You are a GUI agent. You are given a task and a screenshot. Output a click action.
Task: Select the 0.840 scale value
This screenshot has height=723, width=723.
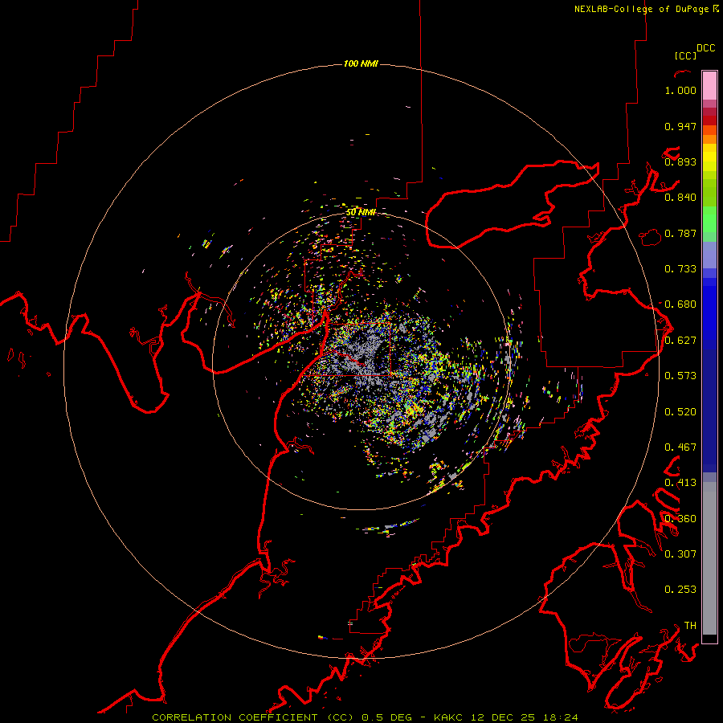(680, 198)
